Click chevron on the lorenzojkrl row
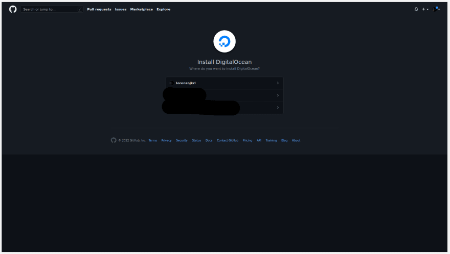This screenshot has width=450, height=254. 278,83
